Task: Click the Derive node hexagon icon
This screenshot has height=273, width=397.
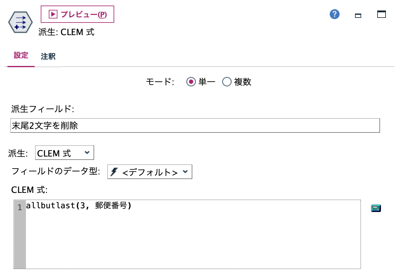Action: click(x=21, y=22)
